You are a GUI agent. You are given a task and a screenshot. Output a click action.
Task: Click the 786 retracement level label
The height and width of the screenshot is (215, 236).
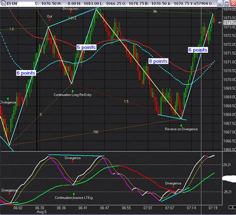pyautogui.click(x=96, y=132)
